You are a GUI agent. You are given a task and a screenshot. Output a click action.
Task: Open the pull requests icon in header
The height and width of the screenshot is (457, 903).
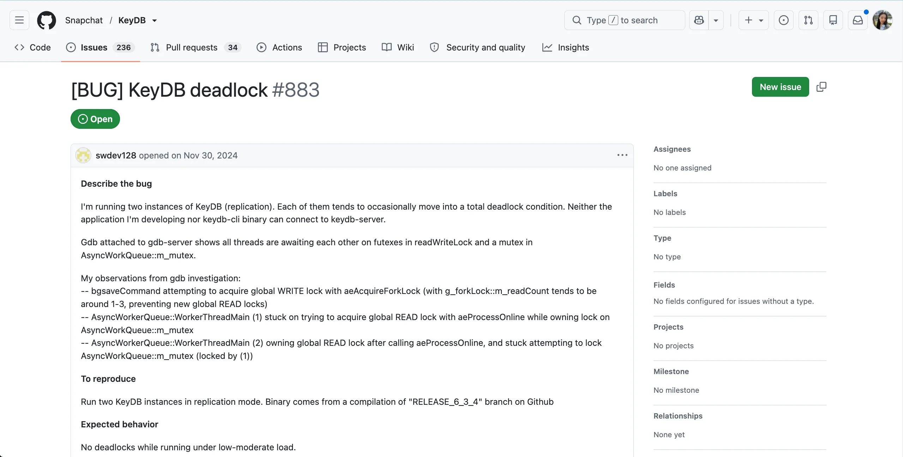point(808,20)
